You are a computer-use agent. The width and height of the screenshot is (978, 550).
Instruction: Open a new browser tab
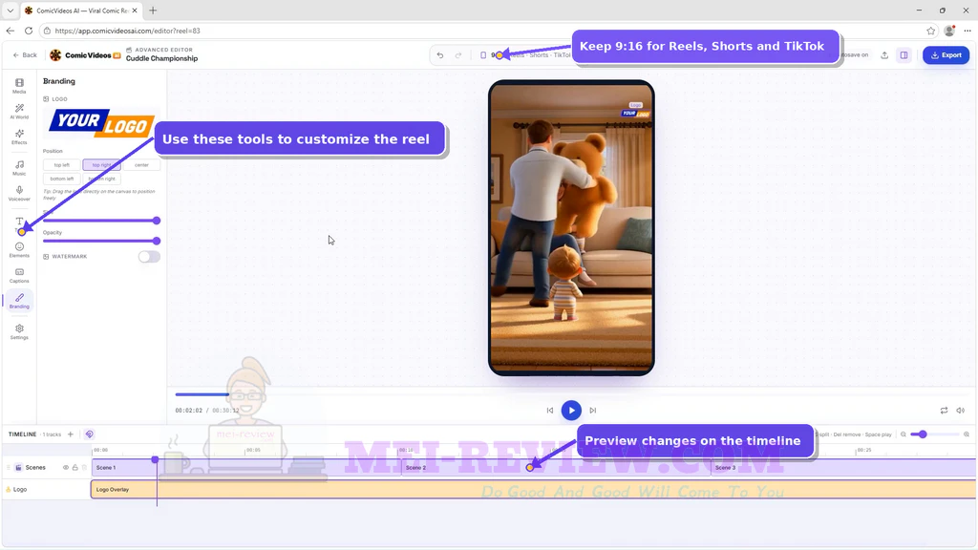(x=153, y=11)
